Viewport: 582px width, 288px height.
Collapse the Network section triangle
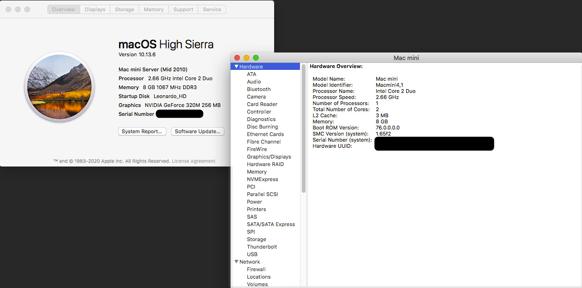[x=237, y=262]
